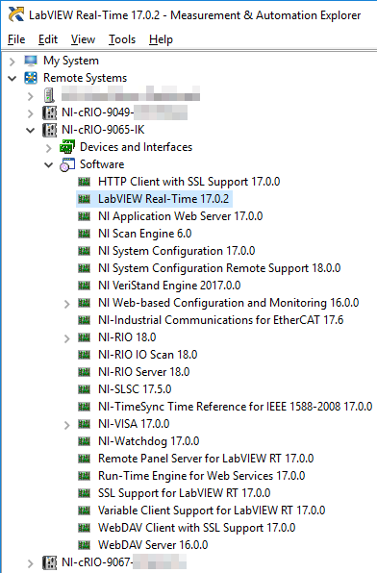Click the NI-cRIO-9067 chassis icon

click(49, 562)
